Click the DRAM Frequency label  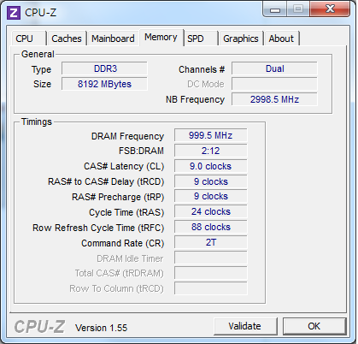[127, 136]
